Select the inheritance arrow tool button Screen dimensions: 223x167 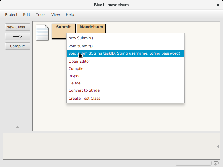[18, 37]
